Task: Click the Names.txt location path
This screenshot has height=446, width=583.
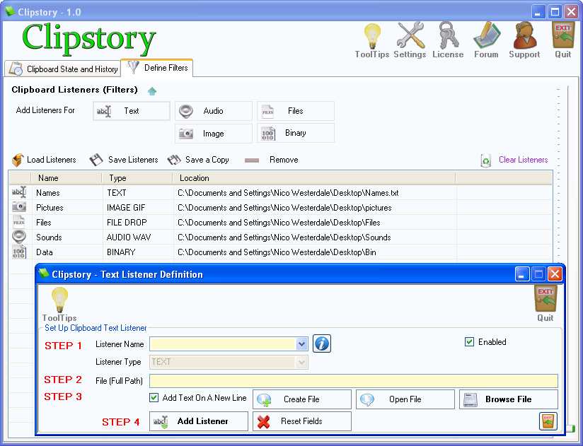Action: 288,193
